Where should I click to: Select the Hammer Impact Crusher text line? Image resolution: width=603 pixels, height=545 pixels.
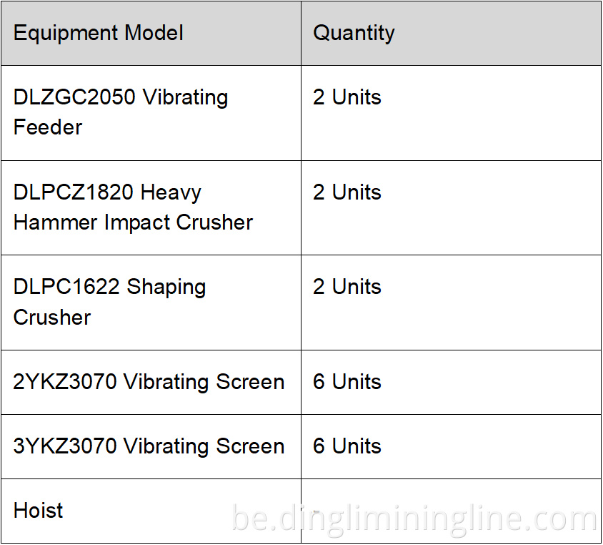(133, 222)
